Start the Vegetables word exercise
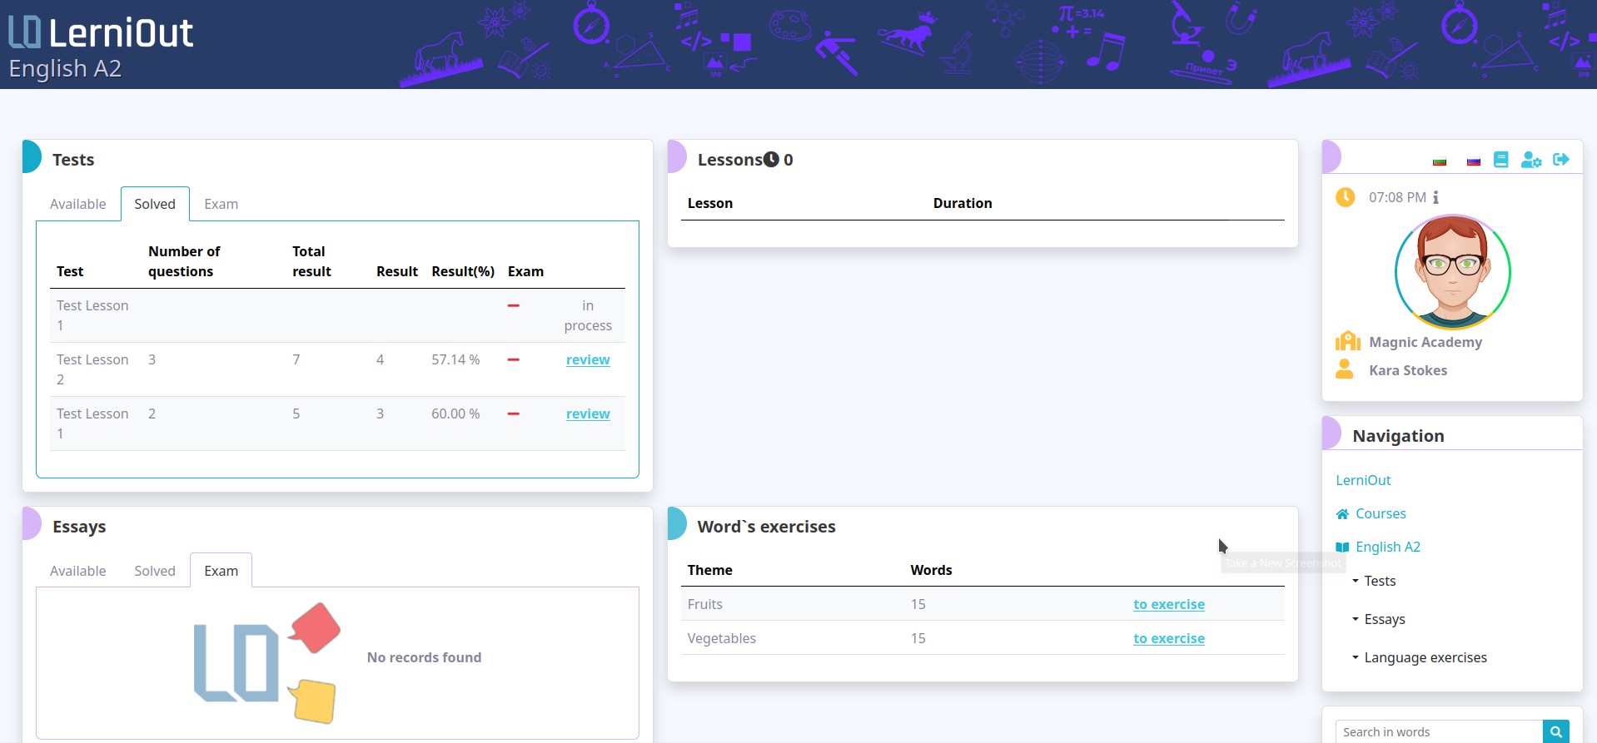Viewport: 1597px width, 743px height. point(1169,638)
